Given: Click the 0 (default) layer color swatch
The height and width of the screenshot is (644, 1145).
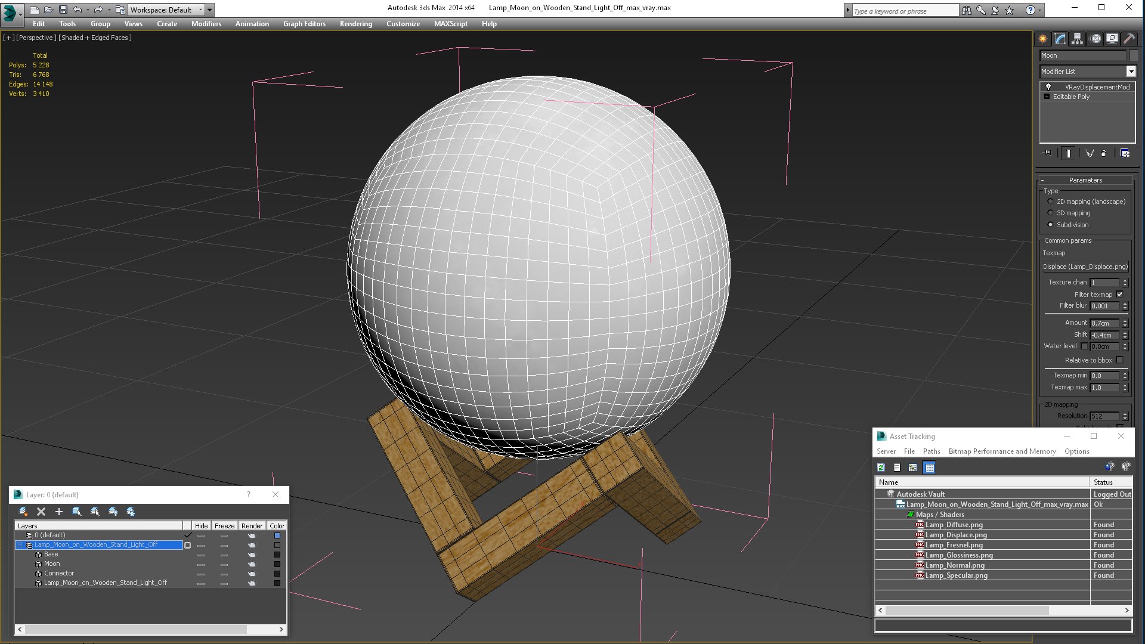Looking at the screenshot, I should [277, 535].
